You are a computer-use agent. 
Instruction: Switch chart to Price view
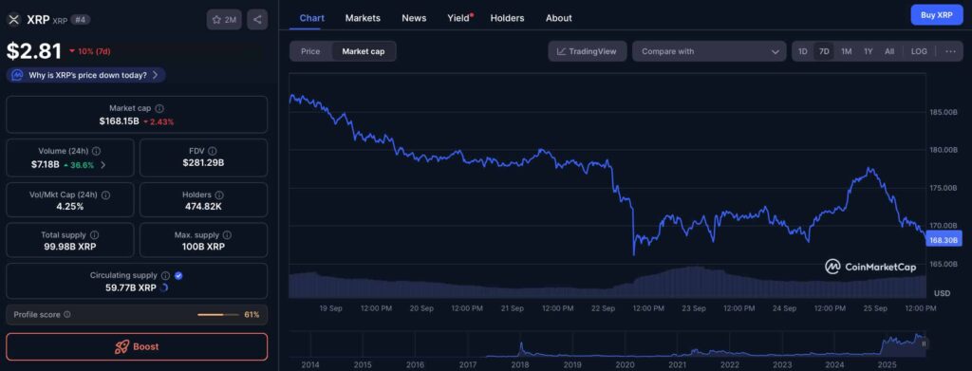(x=310, y=51)
